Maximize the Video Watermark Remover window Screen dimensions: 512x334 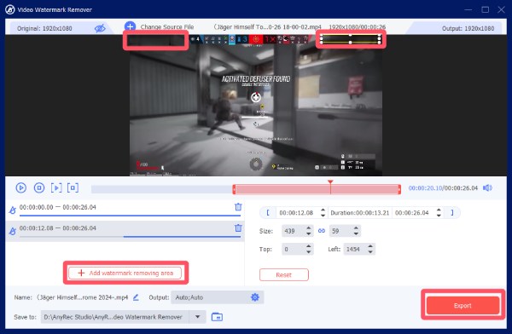(x=486, y=9)
